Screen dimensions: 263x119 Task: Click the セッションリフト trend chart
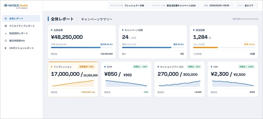point(179,83)
